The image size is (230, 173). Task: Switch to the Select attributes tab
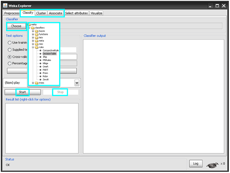(x=76, y=13)
